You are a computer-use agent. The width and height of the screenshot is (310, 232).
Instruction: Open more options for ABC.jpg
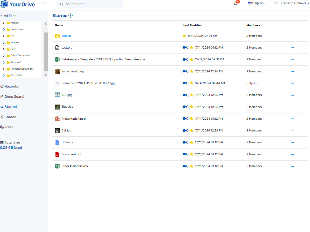pyautogui.click(x=292, y=95)
